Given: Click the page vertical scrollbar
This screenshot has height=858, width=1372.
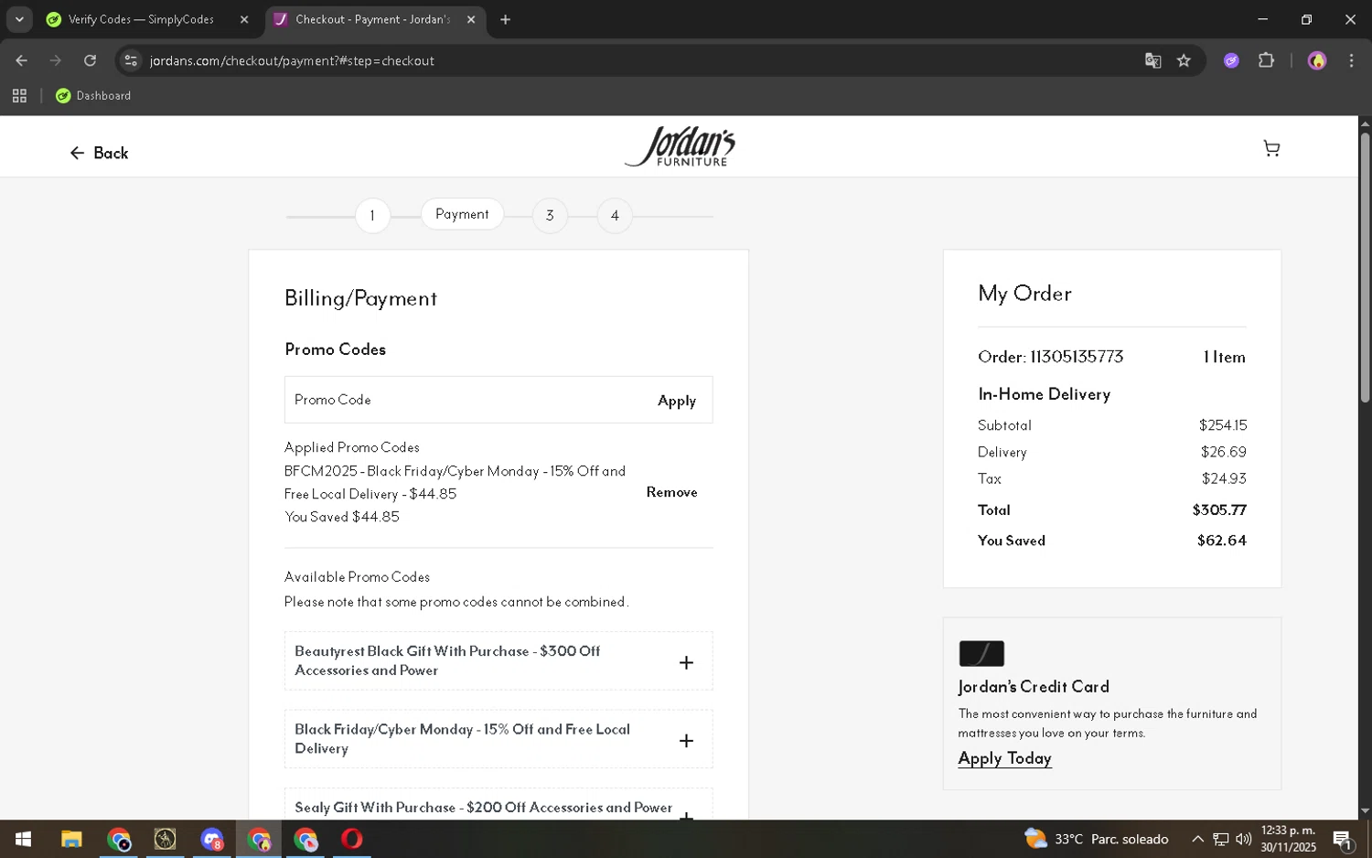Looking at the screenshot, I should [x=1365, y=267].
